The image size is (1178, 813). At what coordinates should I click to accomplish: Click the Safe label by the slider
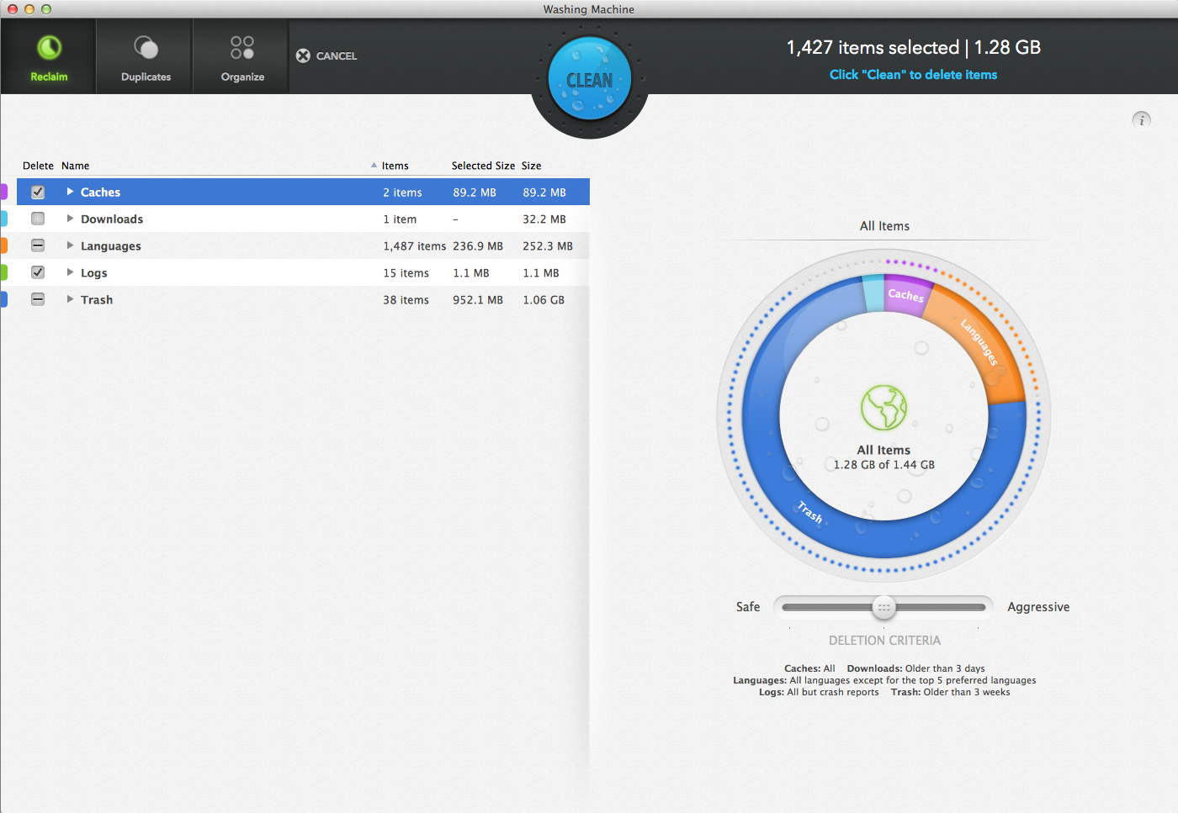[x=748, y=607]
